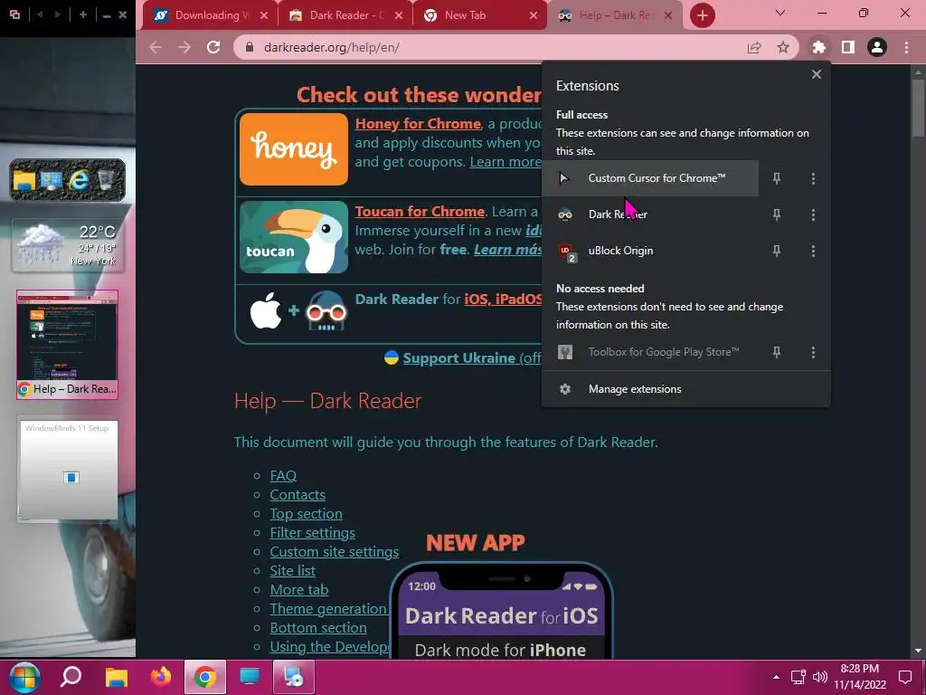Launch Firefox from the taskbar

[x=161, y=677]
